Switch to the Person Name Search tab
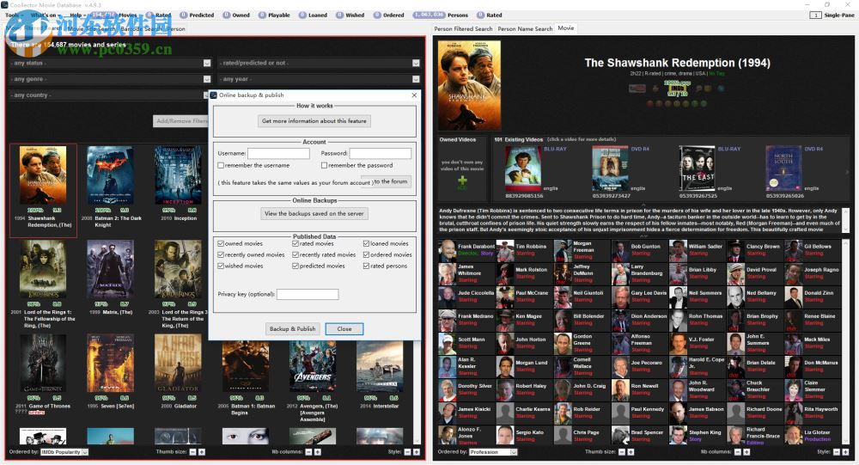 point(525,28)
